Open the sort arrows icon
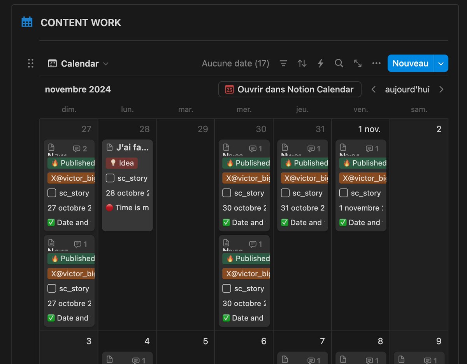The image size is (467, 364). pos(302,63)
